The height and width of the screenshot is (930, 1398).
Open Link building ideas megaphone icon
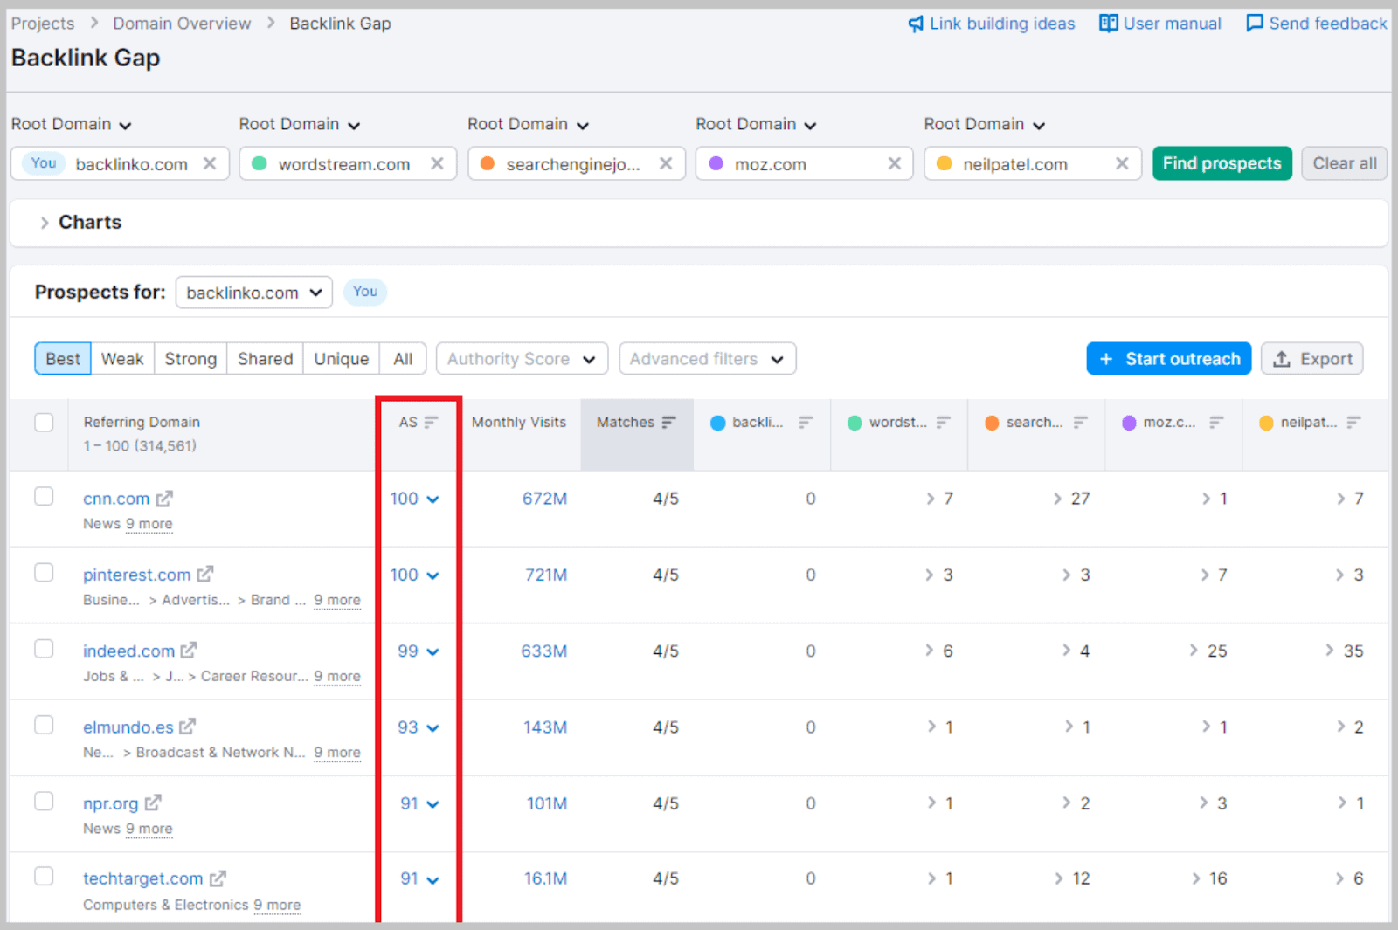pyautogui.click(x=915, y=24)
